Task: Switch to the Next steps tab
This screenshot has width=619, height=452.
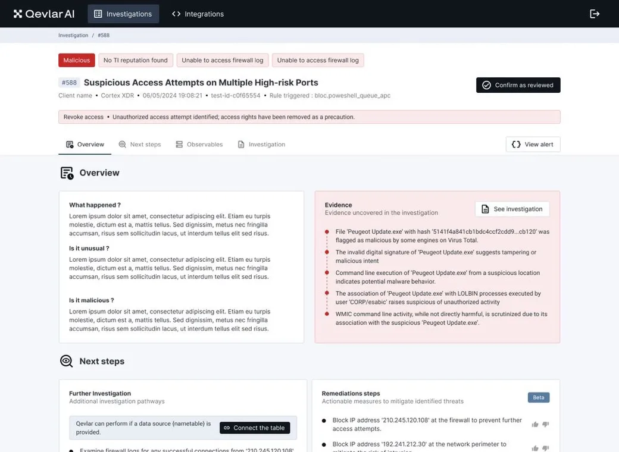Action: tap(140, 145)
